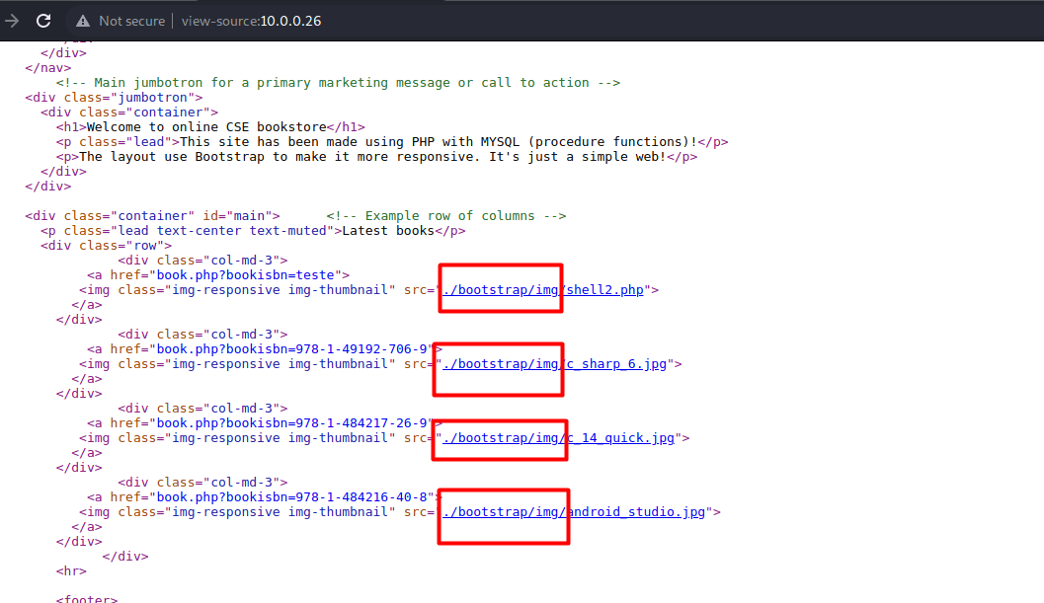1044x603 pixels.
Task: Click the address bar view-source:10.0.0.26
Action: point(251,21)
